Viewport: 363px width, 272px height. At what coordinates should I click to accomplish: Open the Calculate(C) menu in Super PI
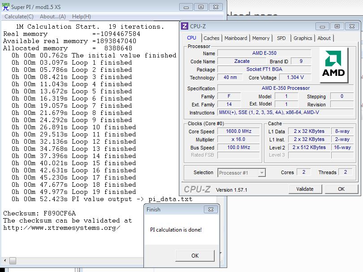19,17
